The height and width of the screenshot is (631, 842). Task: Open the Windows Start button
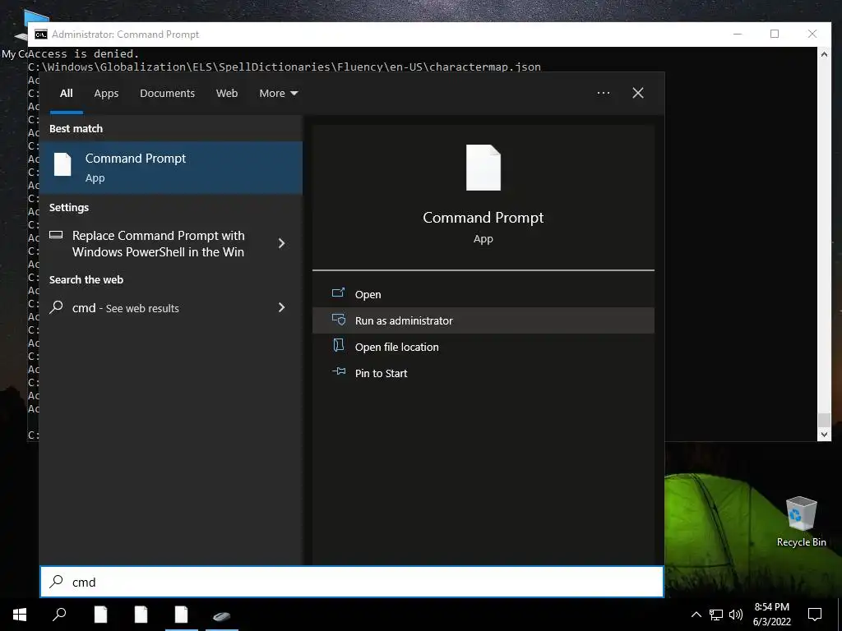tap(20, 615)
